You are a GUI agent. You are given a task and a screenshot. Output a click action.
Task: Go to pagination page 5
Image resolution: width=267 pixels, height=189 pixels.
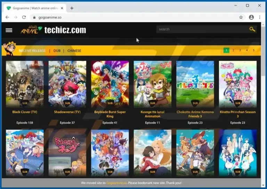tap(253, 50)
